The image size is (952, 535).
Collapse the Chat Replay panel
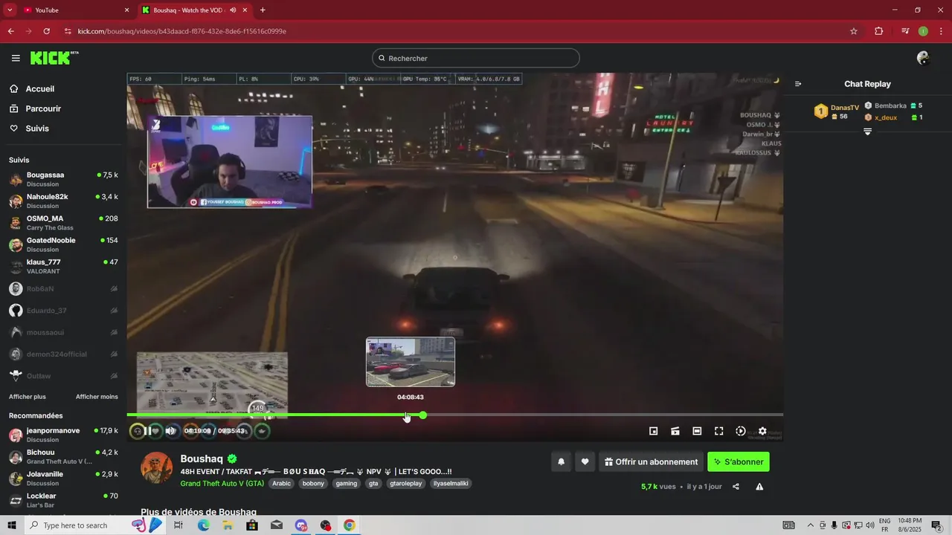pyautogui.click(x=798, y=84)
